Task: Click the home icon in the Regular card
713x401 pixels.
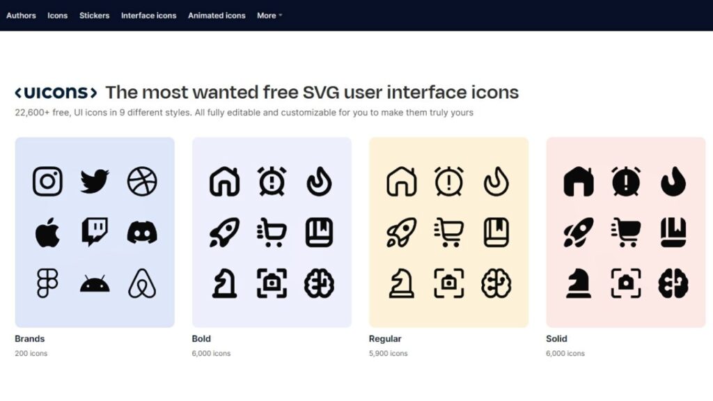Action: [x=402, y=182]
